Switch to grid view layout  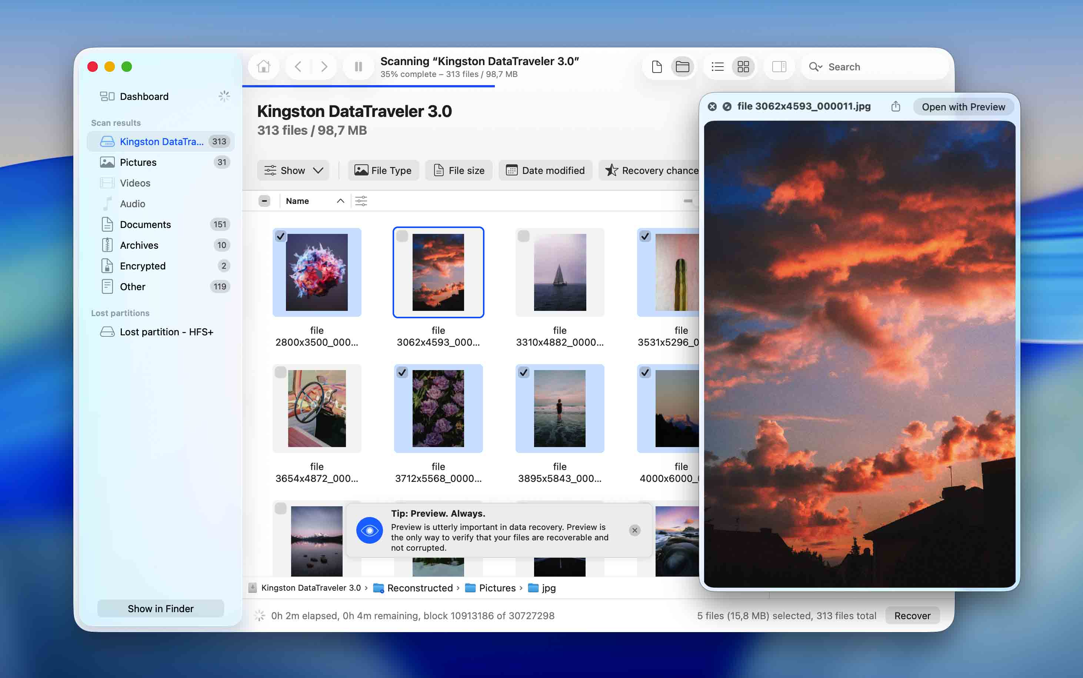[x=743, y=67]
